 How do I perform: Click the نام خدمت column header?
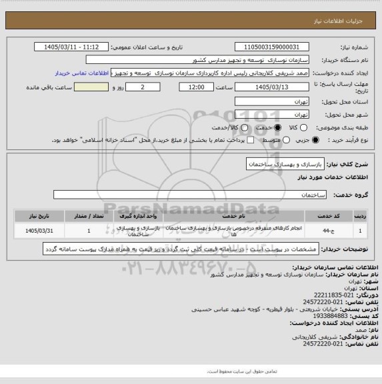point(234,216)
